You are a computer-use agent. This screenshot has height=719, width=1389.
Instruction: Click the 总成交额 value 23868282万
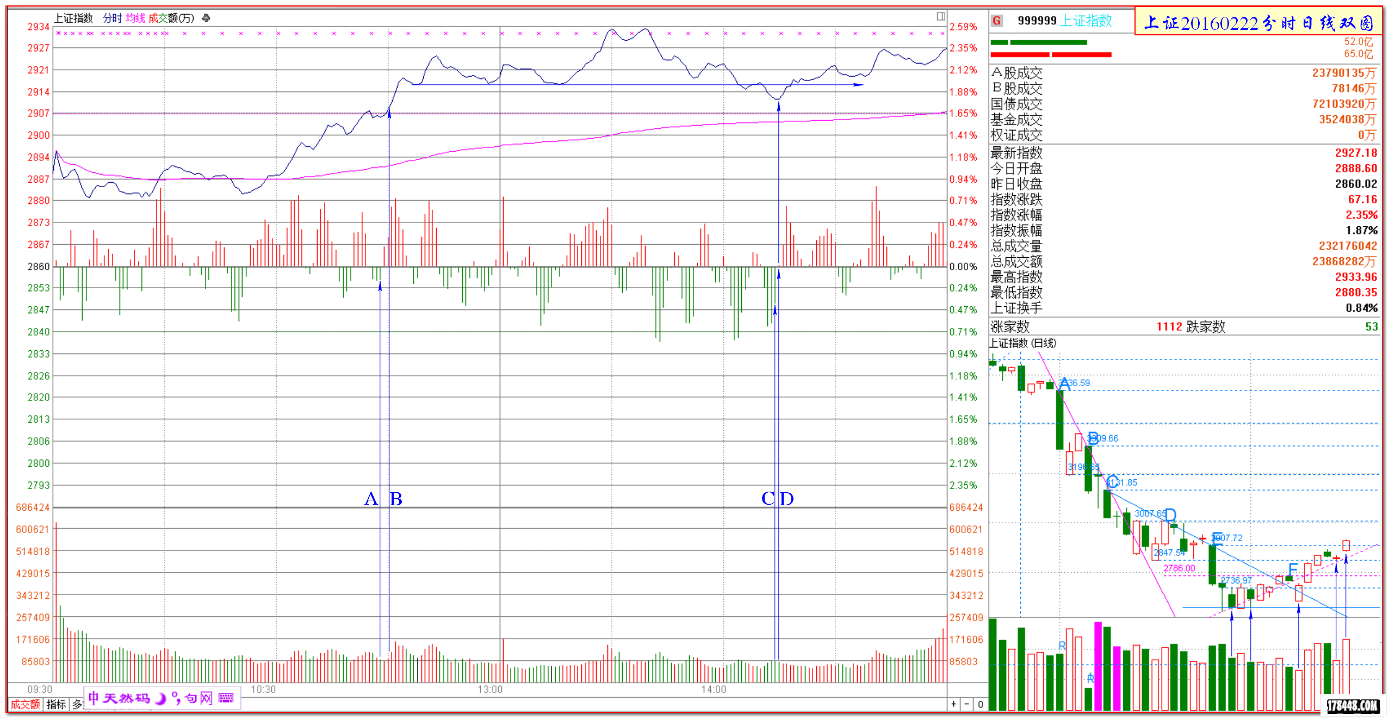tap(1344, 262)
